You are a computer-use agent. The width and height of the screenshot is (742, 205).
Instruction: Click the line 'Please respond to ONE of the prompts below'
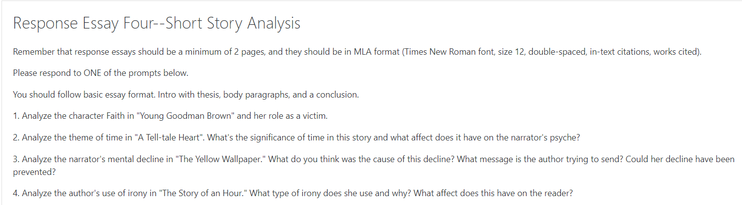click(101, 73)
